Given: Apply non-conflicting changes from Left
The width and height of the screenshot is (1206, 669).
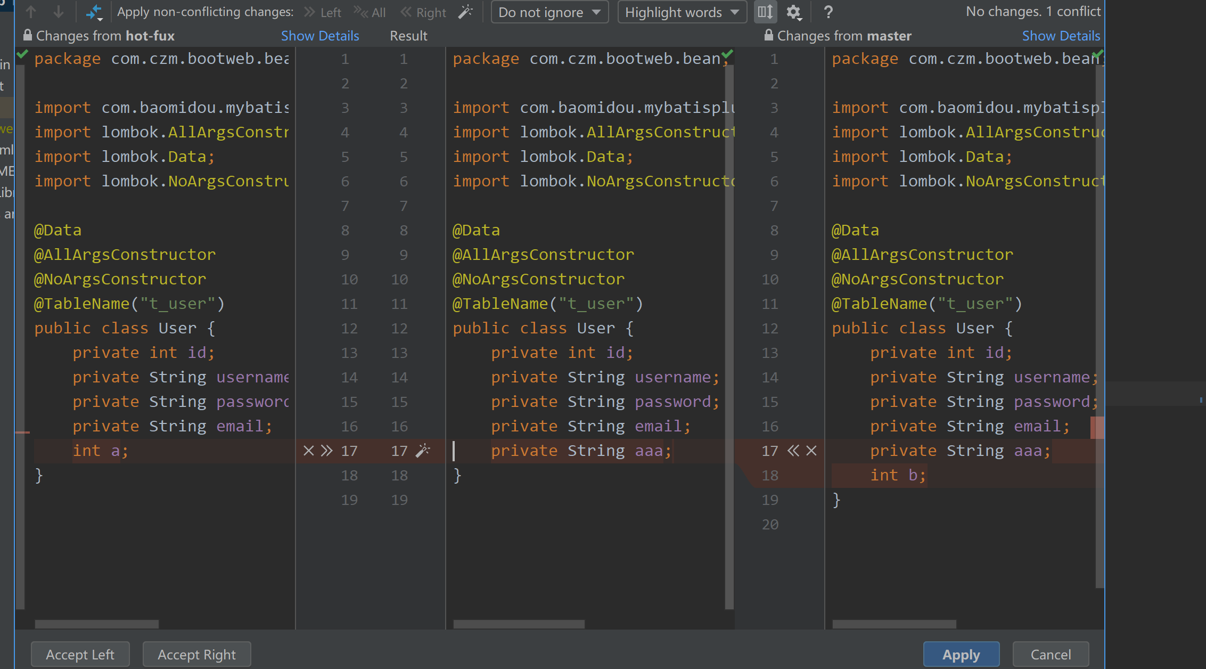Looking at the screenshot, I should (x=323, y=12).
